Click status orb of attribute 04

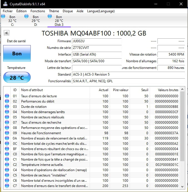(x=7, y=112)
